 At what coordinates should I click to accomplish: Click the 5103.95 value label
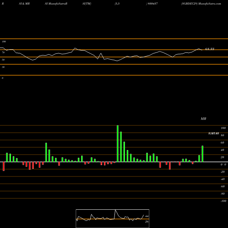point(213,134)
